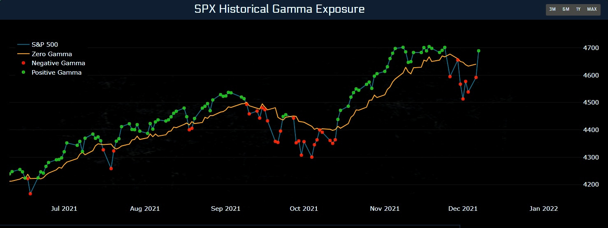Click the Nov 2021 axis label
Viewport: 608px width, 228px height.
(385, 209)
